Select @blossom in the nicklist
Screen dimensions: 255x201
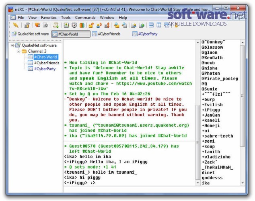click(x=212, y=47)
